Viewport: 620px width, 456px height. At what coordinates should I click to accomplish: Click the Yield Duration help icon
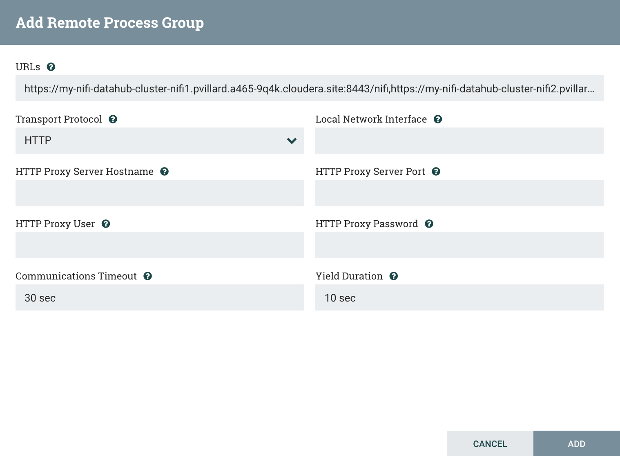click(x=393, y=276)
